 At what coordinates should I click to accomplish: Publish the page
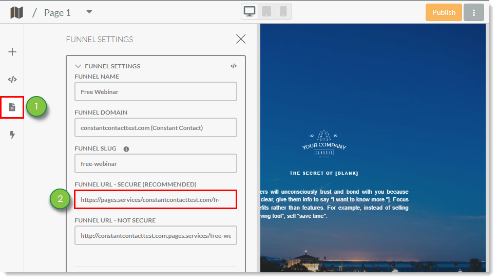pyautogui.click(x=444, y=12)
